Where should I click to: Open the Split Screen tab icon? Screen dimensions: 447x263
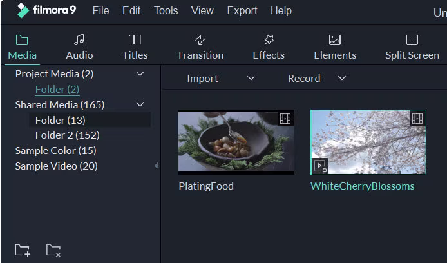coord(412,40)
